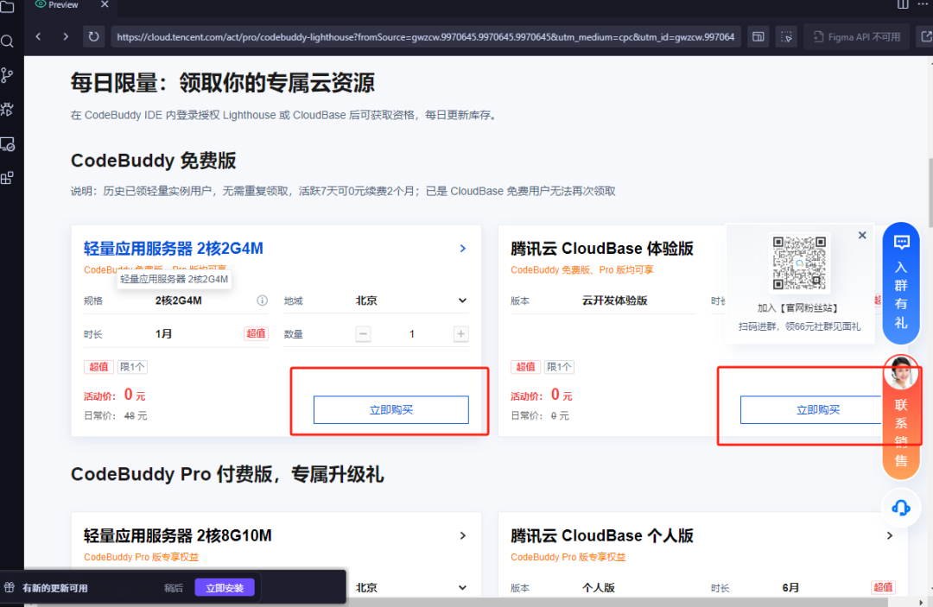The width and height of the screenshot is (933, 607).
Task: Click 加入【官网粉丝站】 text in popup
Action: [799, 308]
